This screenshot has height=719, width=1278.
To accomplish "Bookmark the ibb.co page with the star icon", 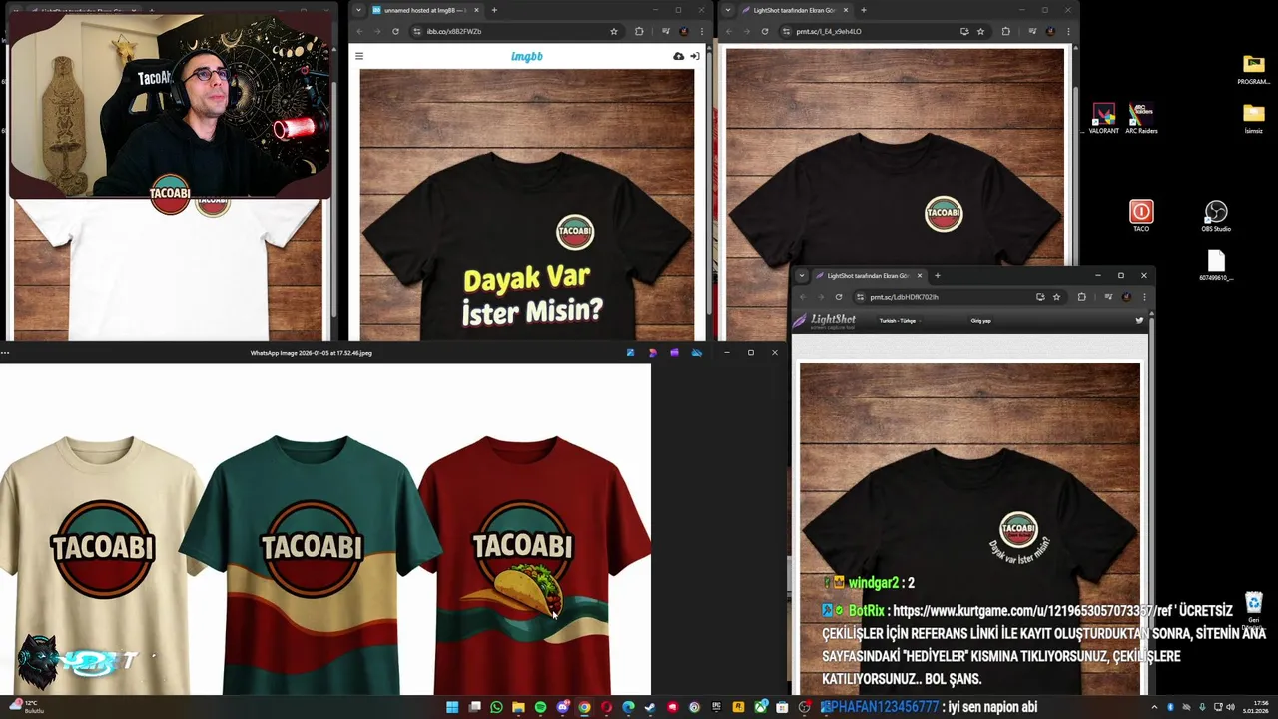I will [614, 31].
